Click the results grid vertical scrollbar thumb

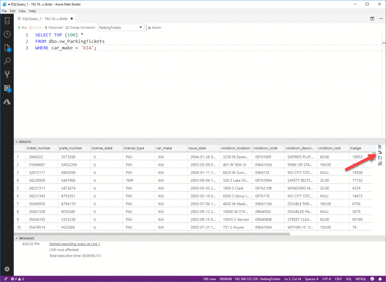(x=374, y=156)
